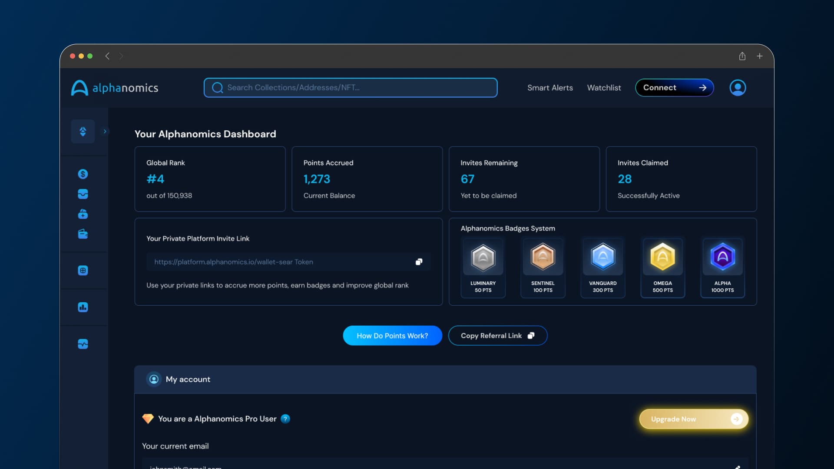Viewport: 834px width, 469px height.
Task: Click the 'Successfully Active' text
Action: point(649,196)
